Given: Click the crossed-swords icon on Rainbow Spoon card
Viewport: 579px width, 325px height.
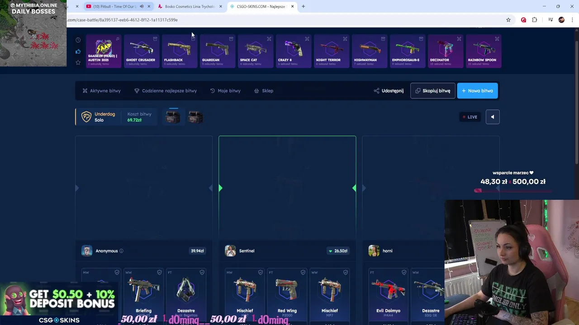Looking at the screenshot, I should [x=497, y=39].
